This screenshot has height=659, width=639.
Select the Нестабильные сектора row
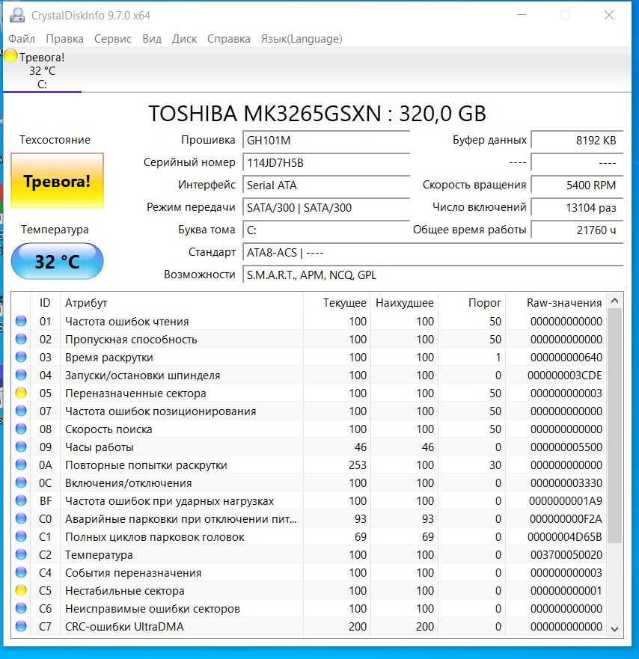pos(309,590)
